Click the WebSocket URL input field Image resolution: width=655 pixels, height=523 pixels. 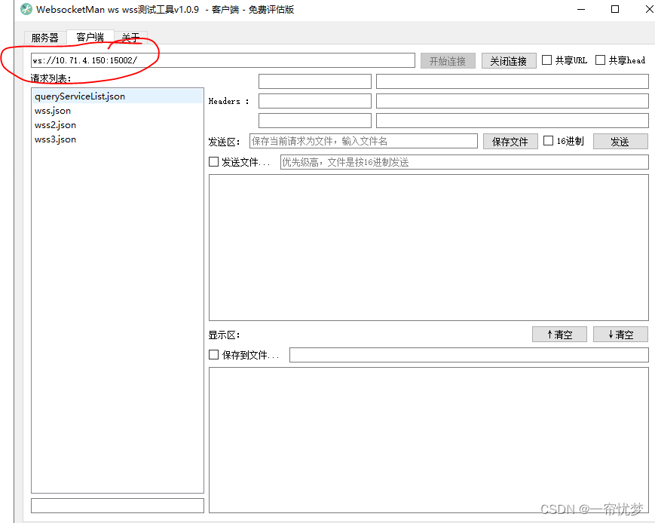coord(223,60)
